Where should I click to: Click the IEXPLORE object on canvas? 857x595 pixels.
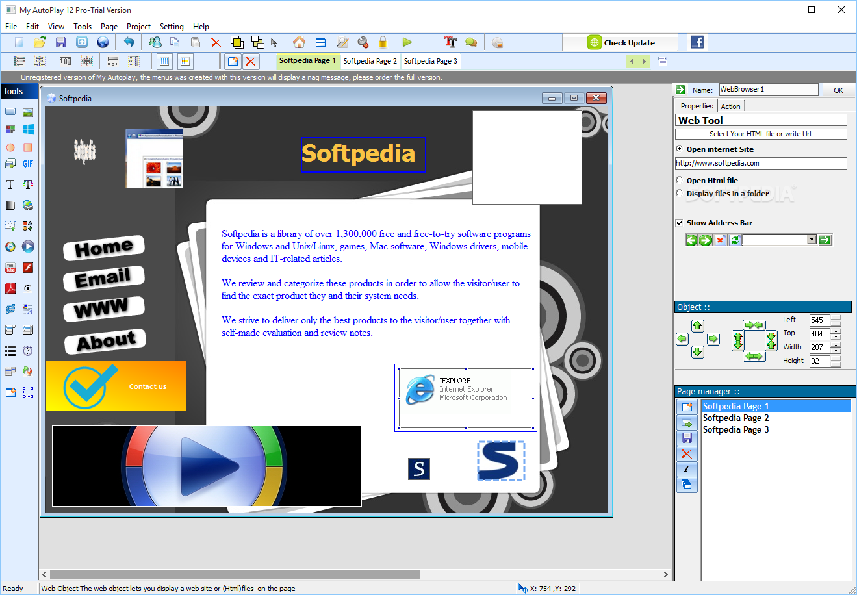click(466, 398)
